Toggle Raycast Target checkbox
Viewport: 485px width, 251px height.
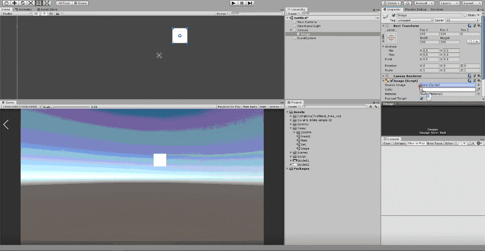pos(421,98)
